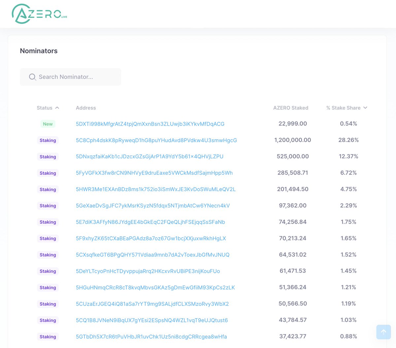The height and width of the screenshot is (348, 396).
Task: Open nominator address 5DXTi998kMfgrAtZ4tpjQmXxnBsn3ZLUwjb3iKYkvMfDqACG
Action: pyautogui.click(x=150, y=124)
